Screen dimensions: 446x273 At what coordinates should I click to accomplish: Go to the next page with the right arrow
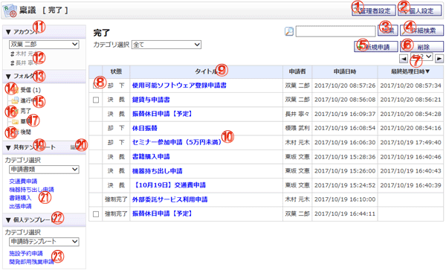(439, 58)
